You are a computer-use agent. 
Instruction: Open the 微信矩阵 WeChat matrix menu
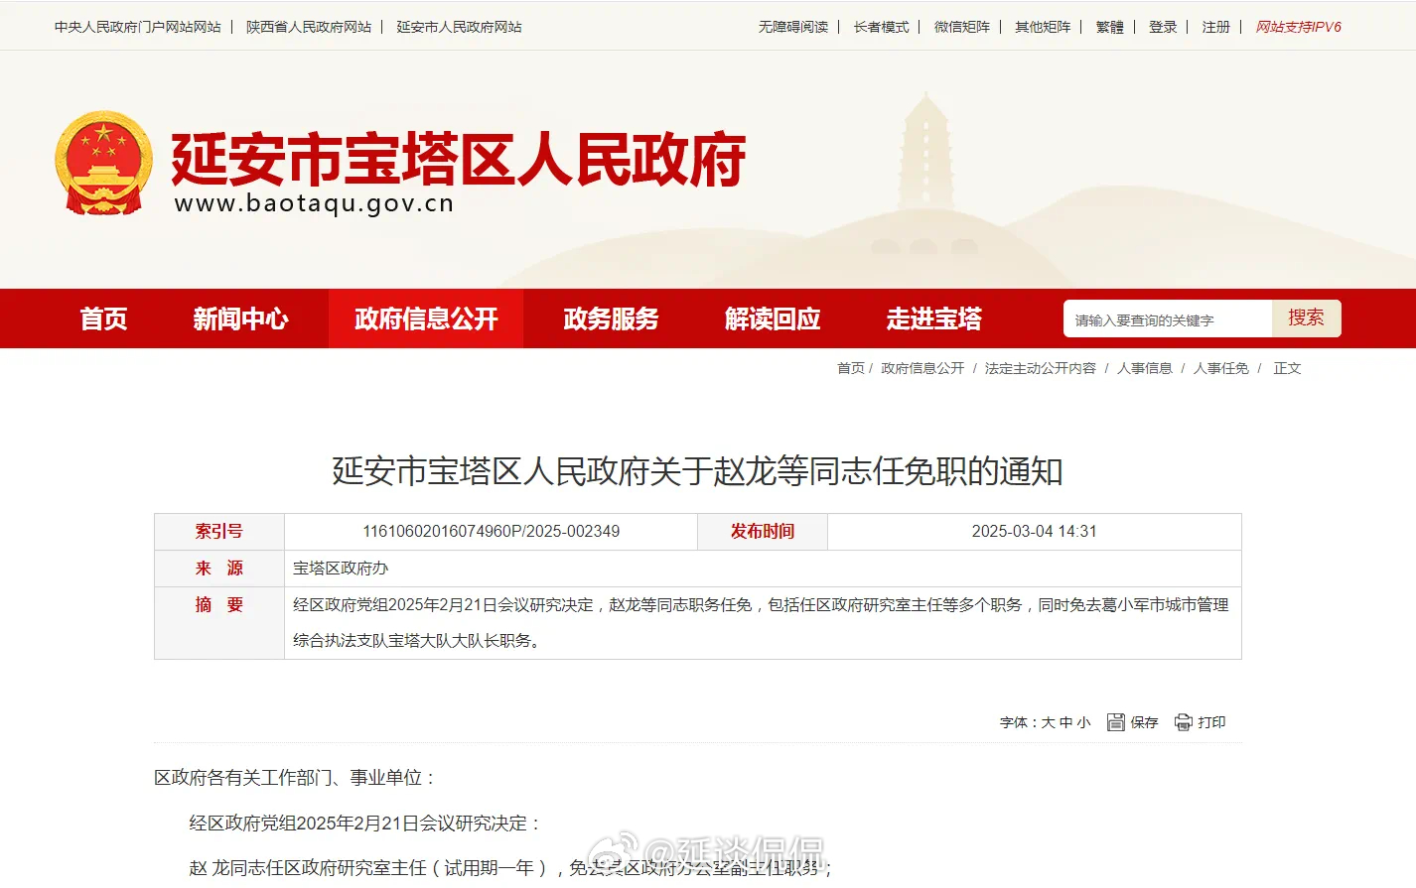[x=959, y=27]
